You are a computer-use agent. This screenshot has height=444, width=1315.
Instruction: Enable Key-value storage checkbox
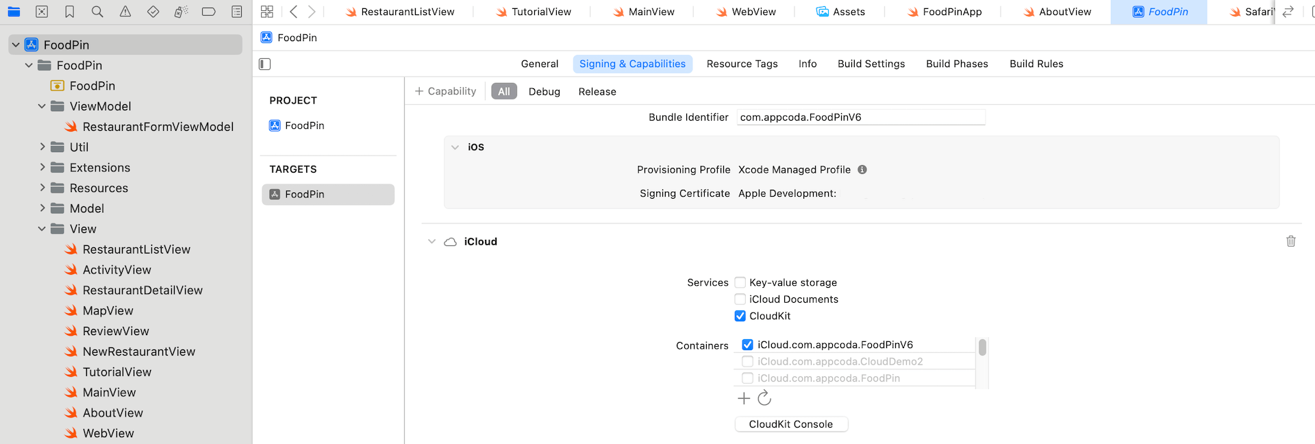tap(740, 282)
